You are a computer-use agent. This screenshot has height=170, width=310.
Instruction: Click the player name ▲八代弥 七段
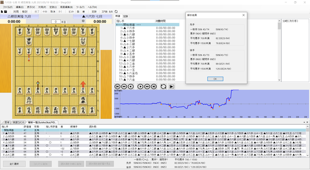(x=93, y=17)
